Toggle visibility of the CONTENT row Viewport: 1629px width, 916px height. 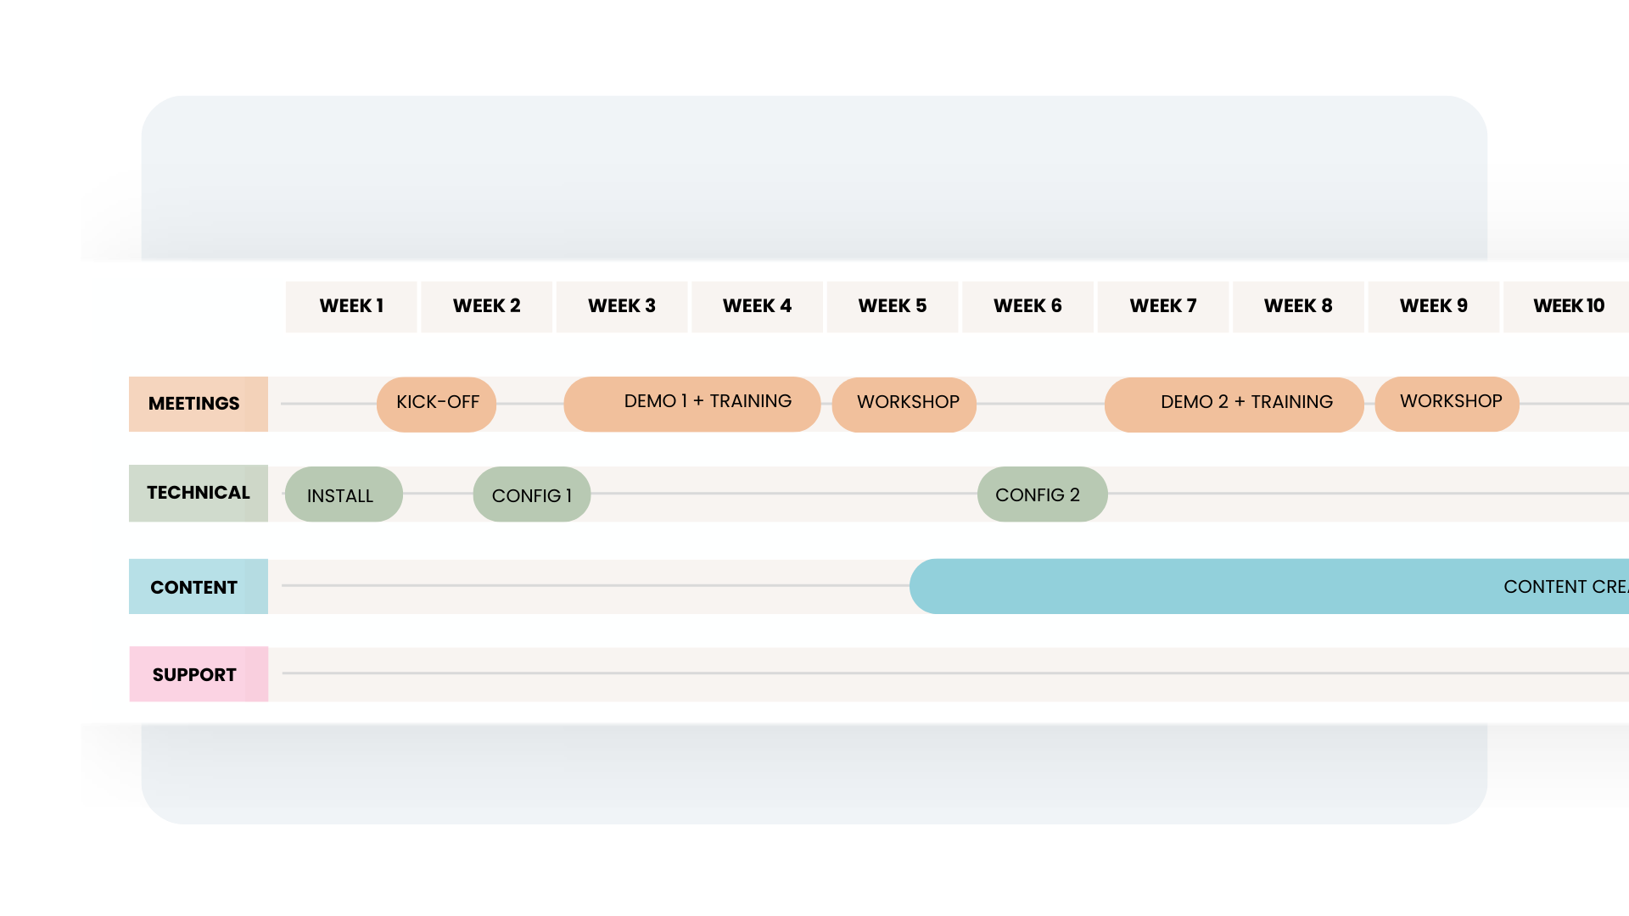point(193,586)
